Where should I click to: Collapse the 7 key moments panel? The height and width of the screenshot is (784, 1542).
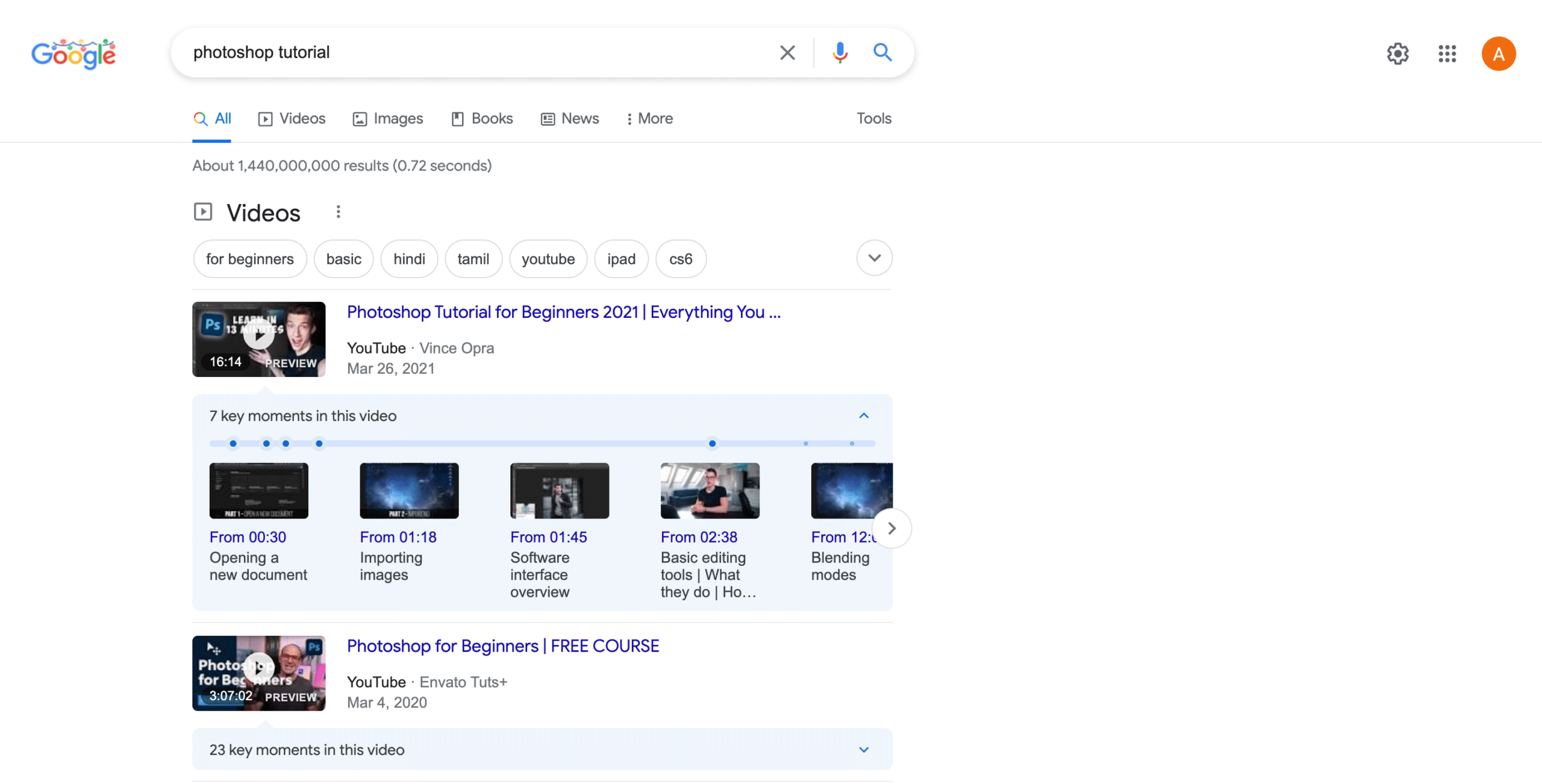click(x=863, y=415)
